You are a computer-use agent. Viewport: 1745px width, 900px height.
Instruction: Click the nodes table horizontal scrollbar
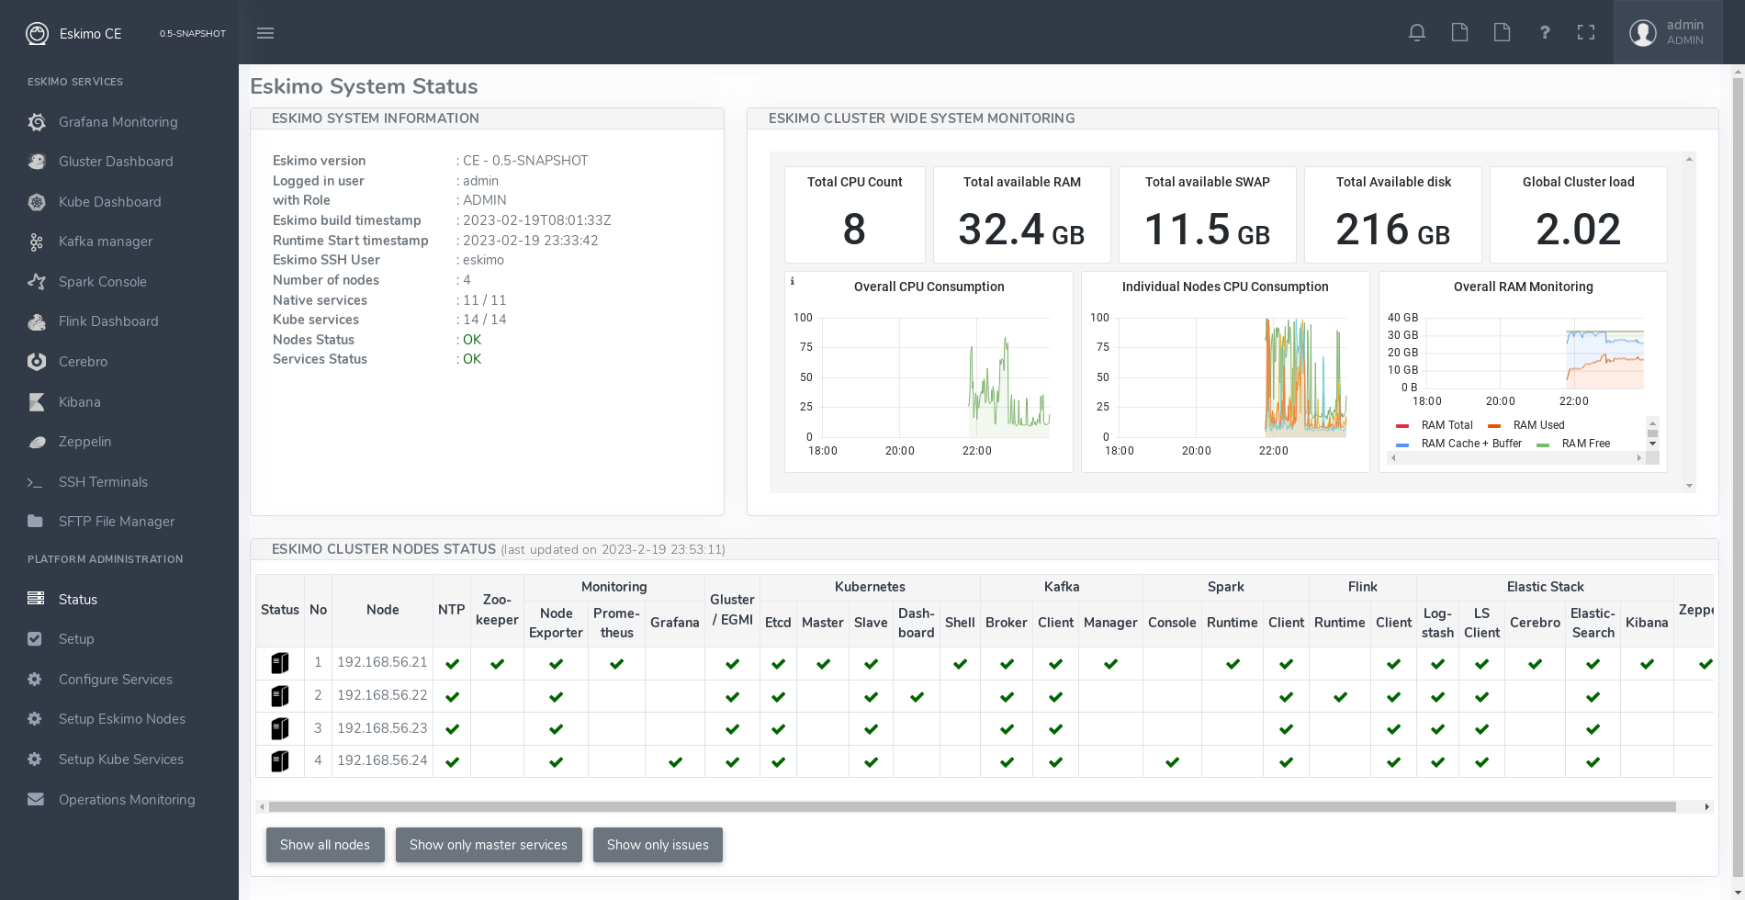click(x=972, y=807)
